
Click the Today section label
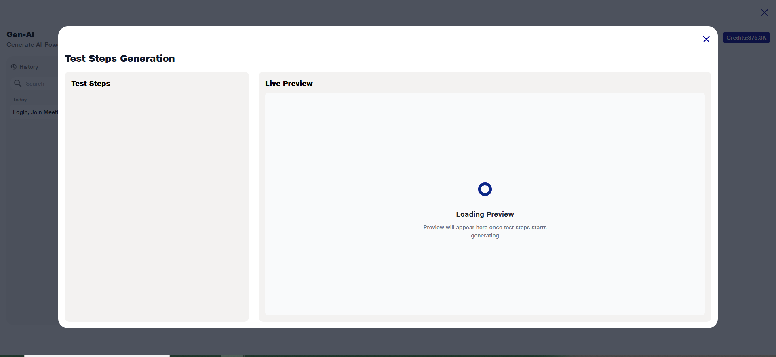coord(20,100)
